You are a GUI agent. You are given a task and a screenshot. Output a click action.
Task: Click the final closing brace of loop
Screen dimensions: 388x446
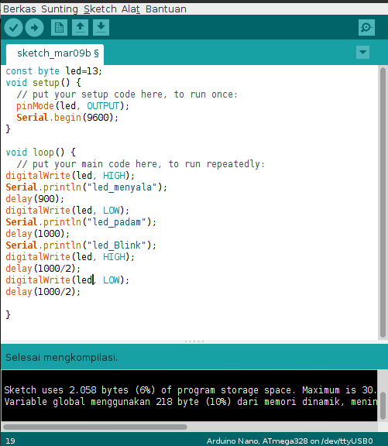pos(8,315)
